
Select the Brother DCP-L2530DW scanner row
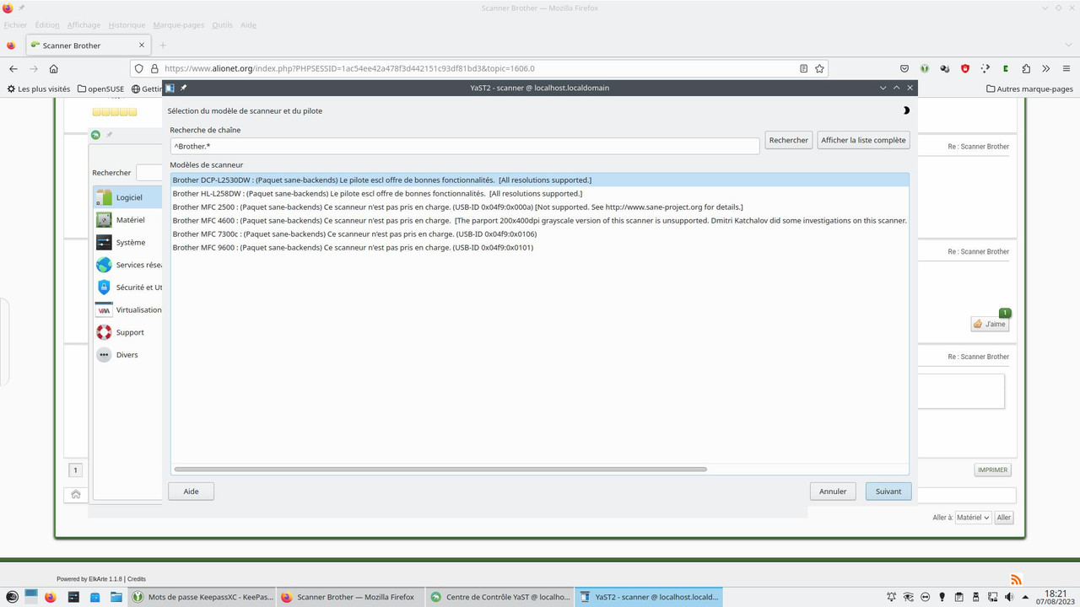point(540,180)
